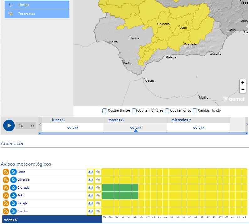Viewport: 249px width, 224px height.
Task: Open blue feed icon for Córdoba
Action: tap(13, 180)
